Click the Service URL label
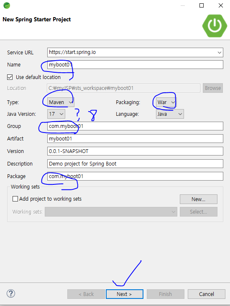This screenshot has height=306, width=230. pyautogui.click(x=20, y=53)
